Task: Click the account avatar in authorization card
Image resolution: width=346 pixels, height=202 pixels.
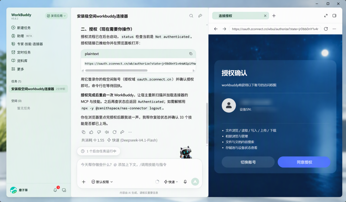Action: (229, 105)
